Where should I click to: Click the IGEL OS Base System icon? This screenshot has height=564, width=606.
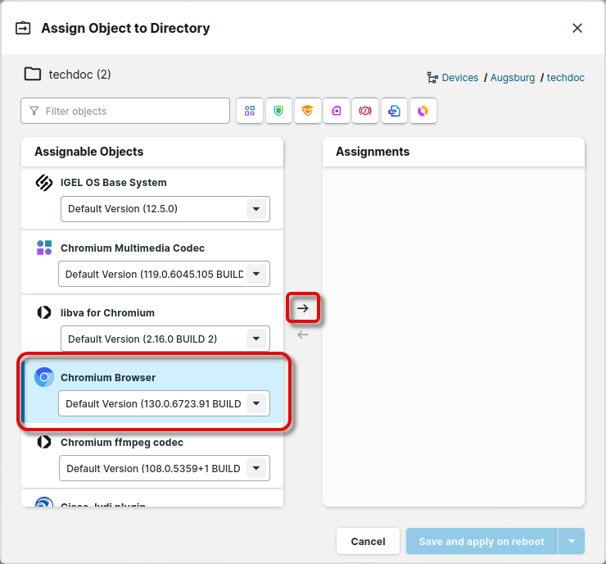tap(44, 183)
